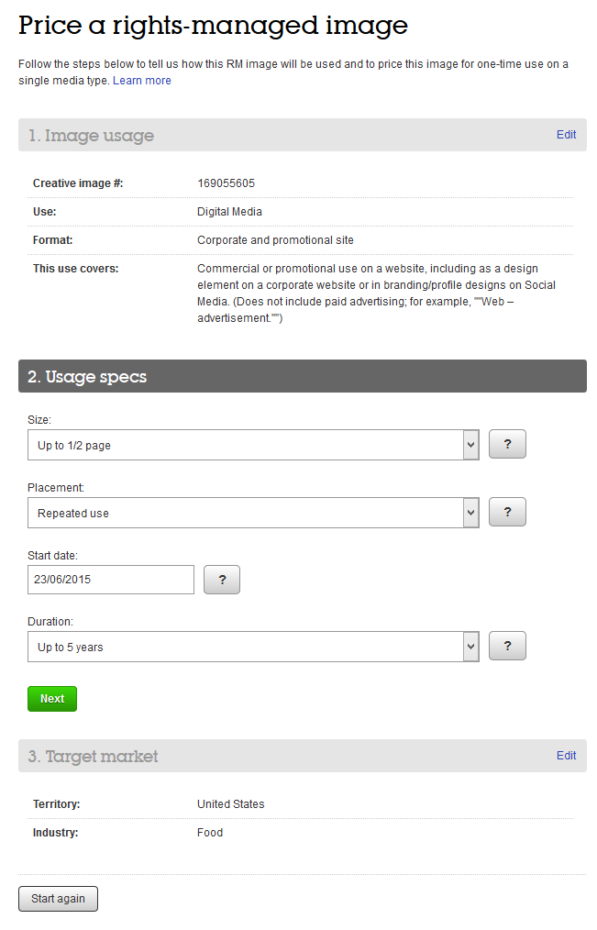The height and width of the screenshot is (930, 597).
Task: Click the Start date input field
Action: coord(111,580)
